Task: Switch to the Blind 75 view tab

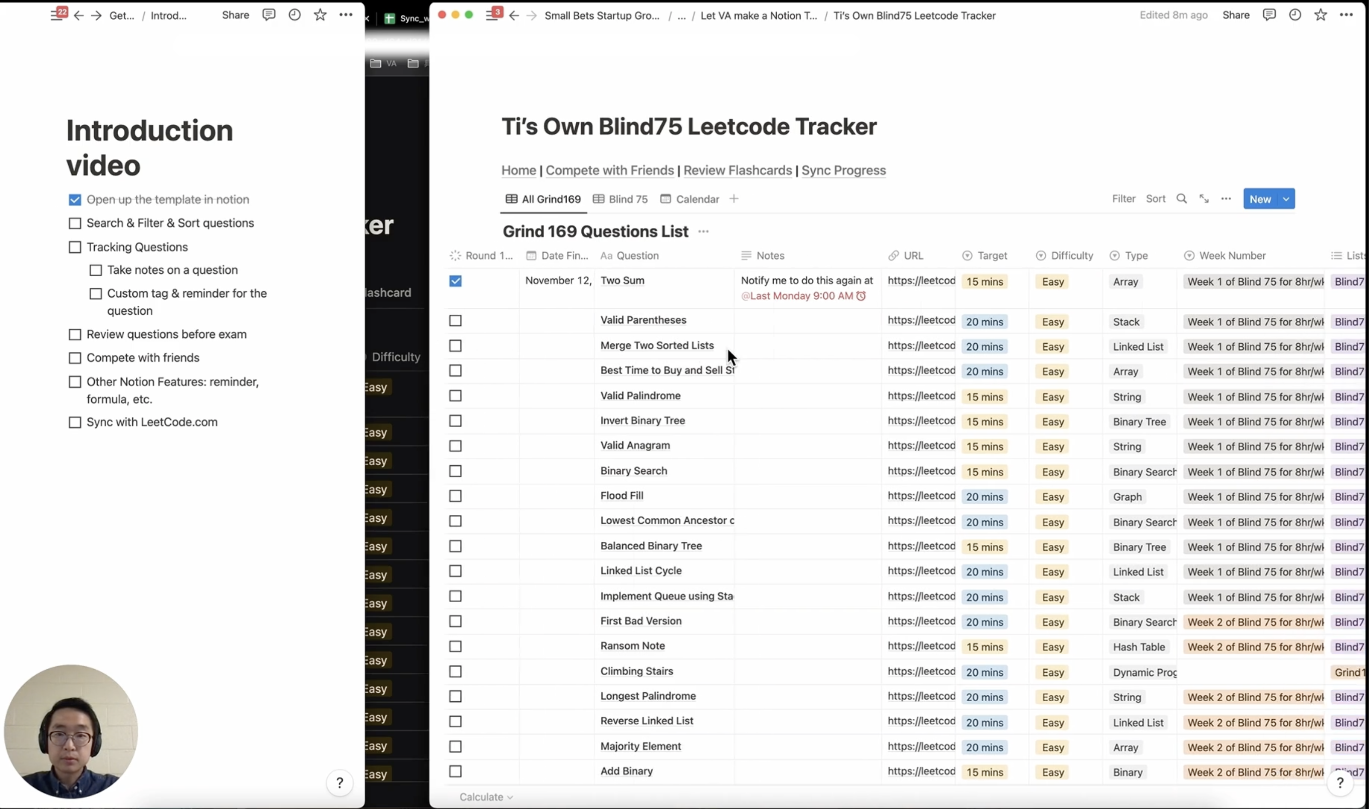Action: (620, 199)
